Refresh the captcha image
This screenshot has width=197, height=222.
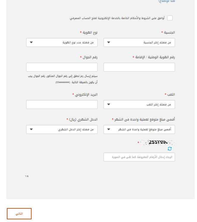point(170,149)
